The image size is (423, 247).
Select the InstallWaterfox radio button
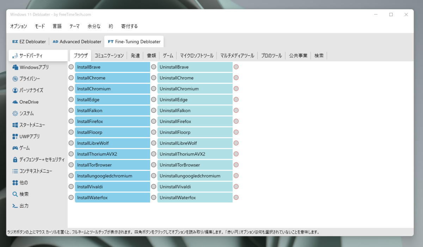71,198
